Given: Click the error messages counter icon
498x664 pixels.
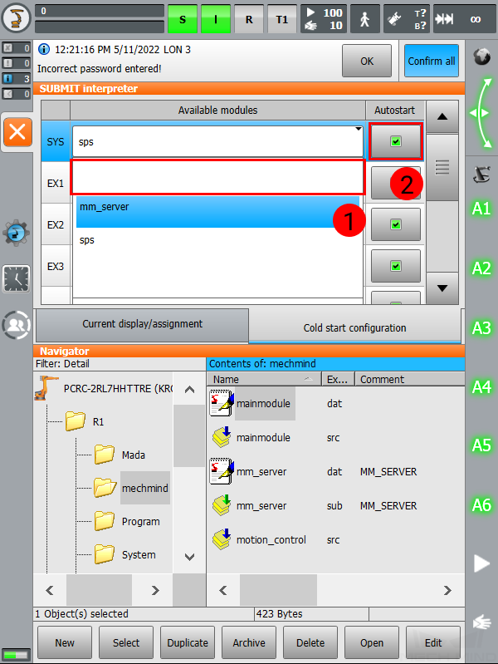Looking at the screenshot, I should click(x=16, y=48).
